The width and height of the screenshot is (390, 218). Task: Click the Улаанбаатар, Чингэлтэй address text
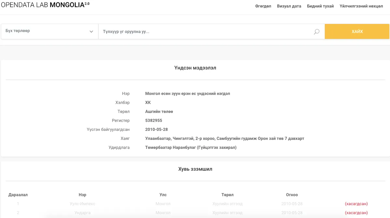coord(225,139)
